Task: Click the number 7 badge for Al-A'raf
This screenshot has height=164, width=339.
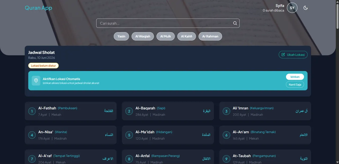Action: click(x=32, y=159)
